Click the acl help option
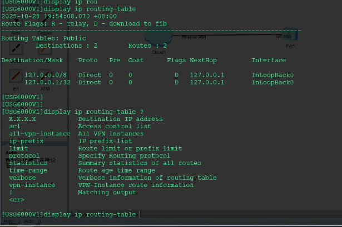 [14, 127]
